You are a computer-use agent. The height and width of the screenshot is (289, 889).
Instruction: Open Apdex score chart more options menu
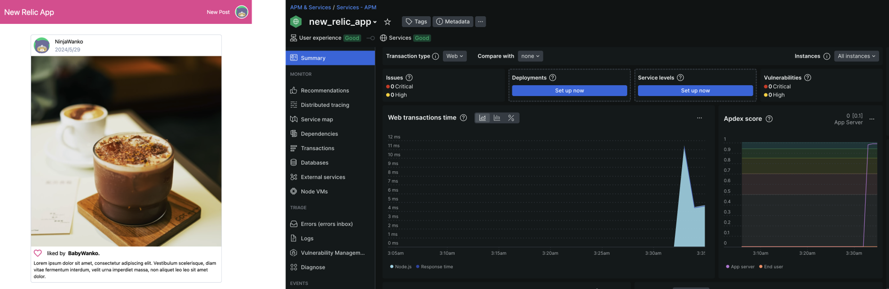[872, 119]
